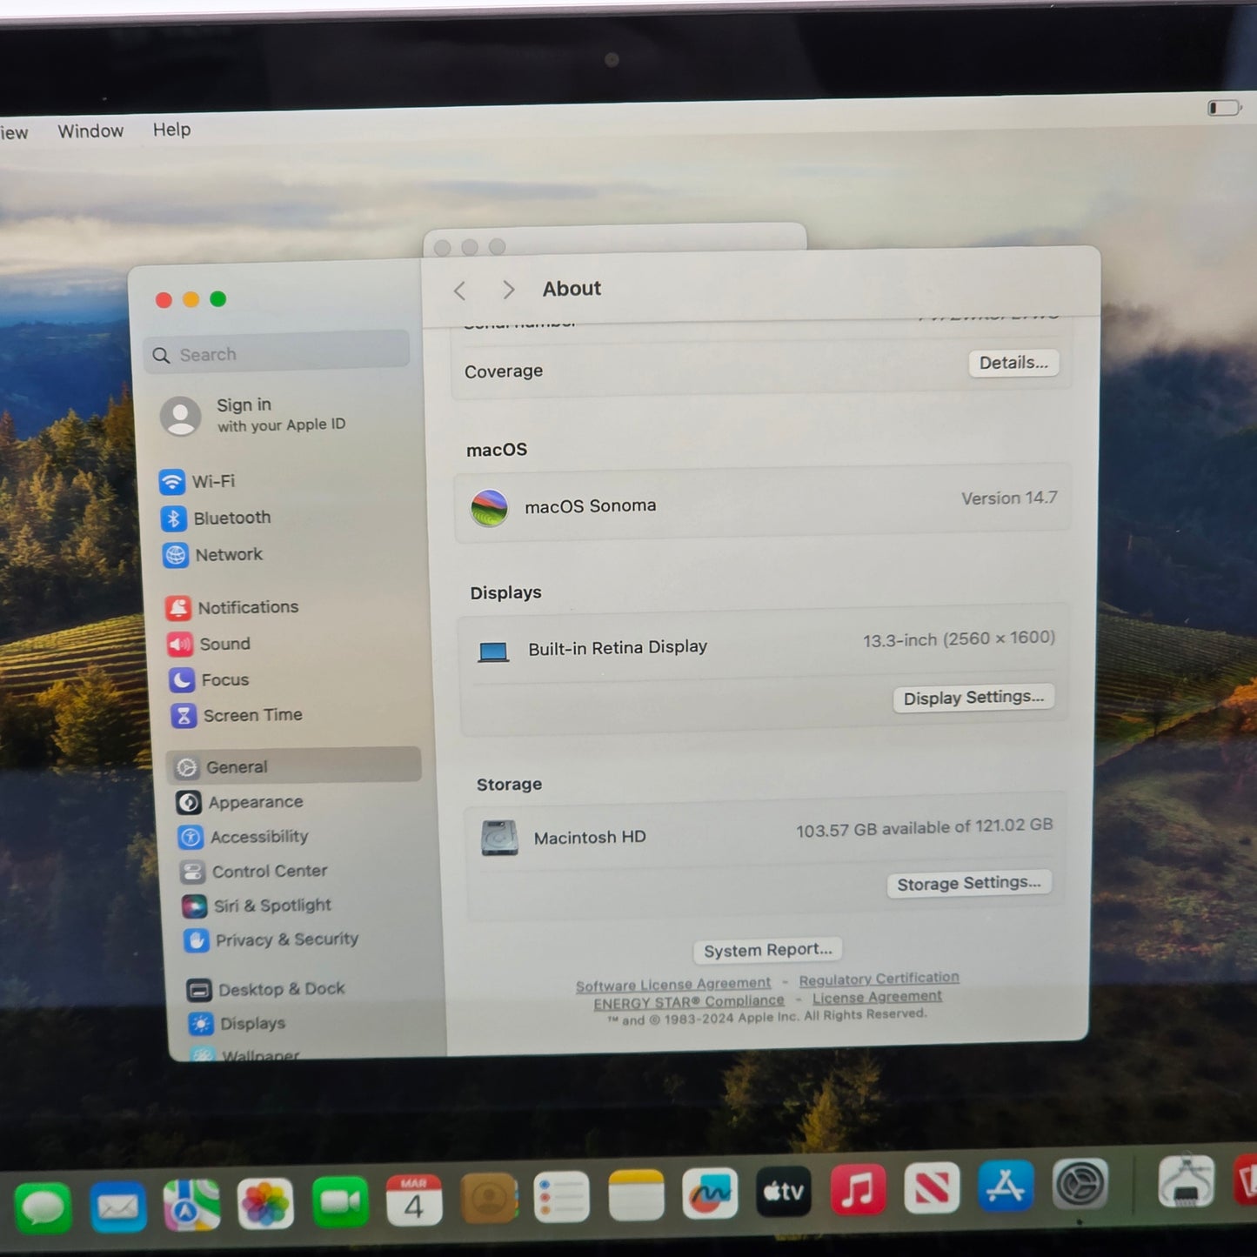
Task: Open Wi-Fi settings from the sidebar
Action: [213, 481]
